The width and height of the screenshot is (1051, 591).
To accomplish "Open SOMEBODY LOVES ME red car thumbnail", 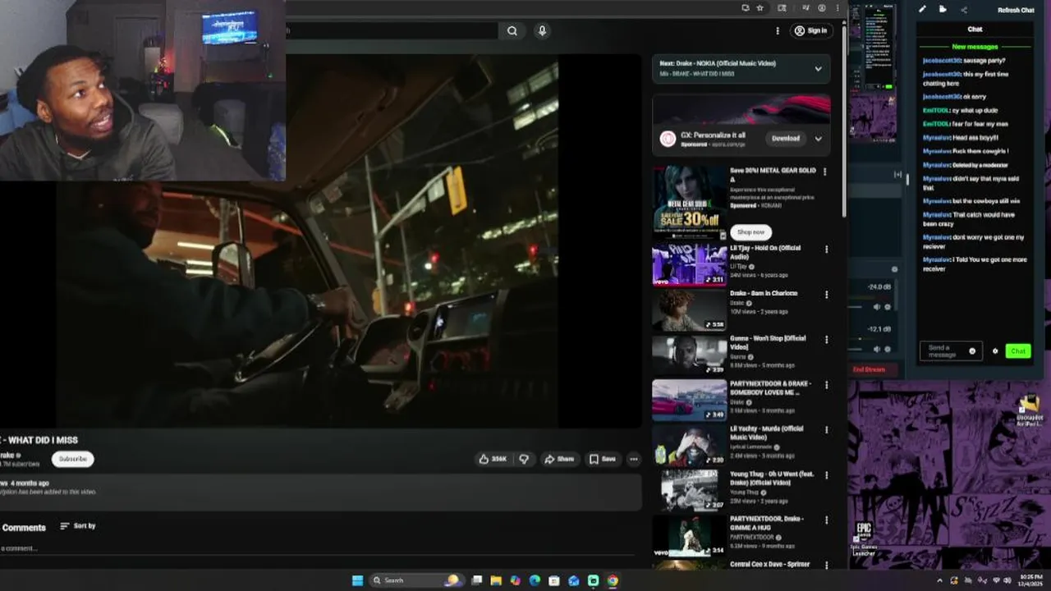I will (690, 400).
